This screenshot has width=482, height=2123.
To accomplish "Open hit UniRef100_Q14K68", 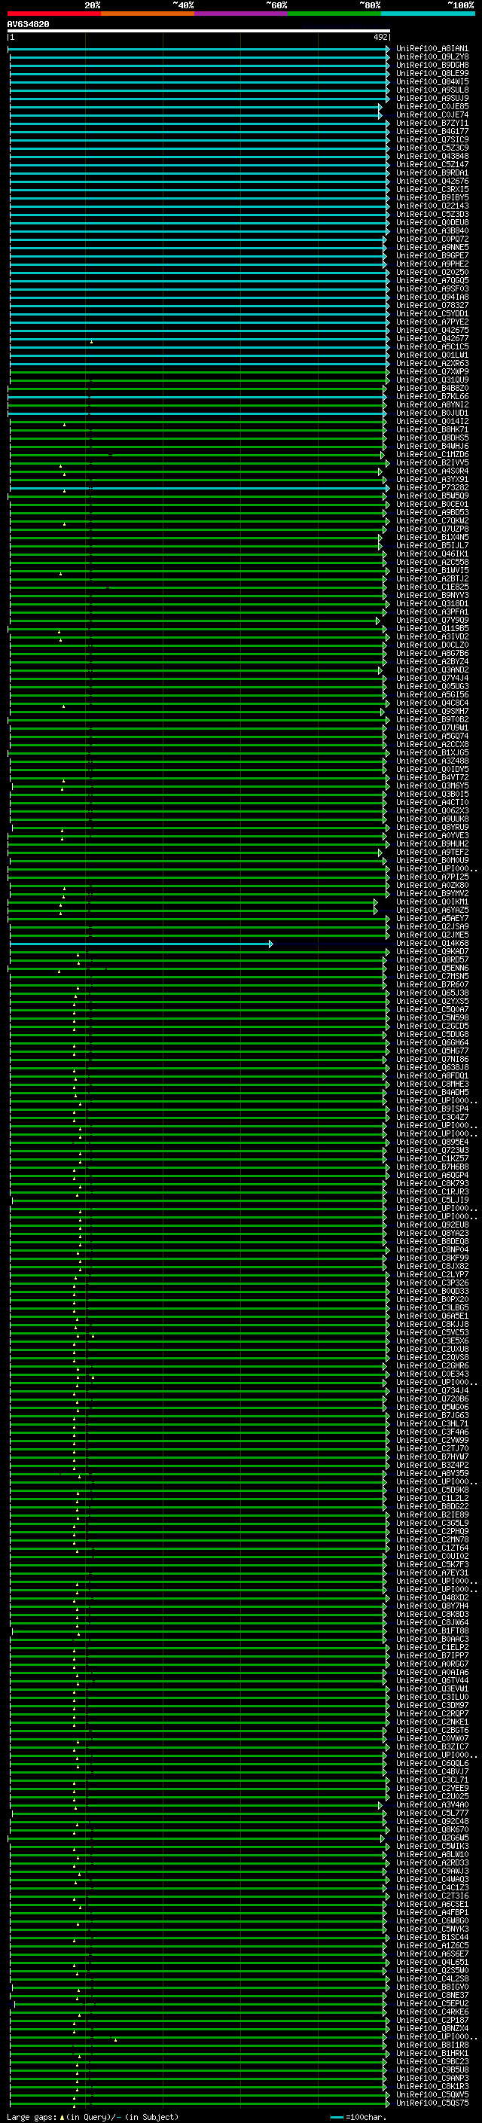I will click(x=432, y=944).
